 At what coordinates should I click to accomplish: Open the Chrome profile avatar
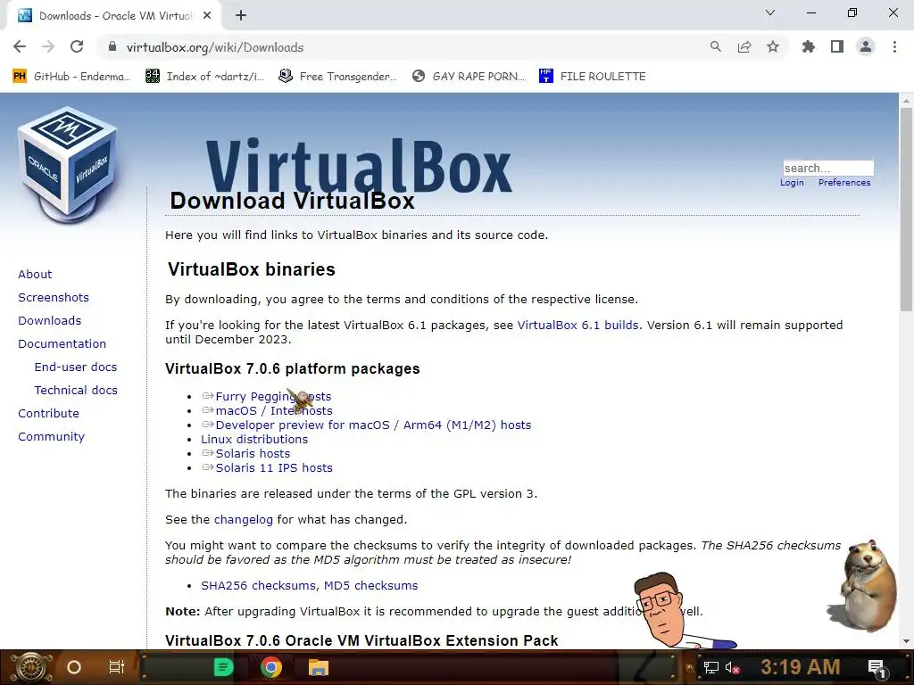coord(866,46)
